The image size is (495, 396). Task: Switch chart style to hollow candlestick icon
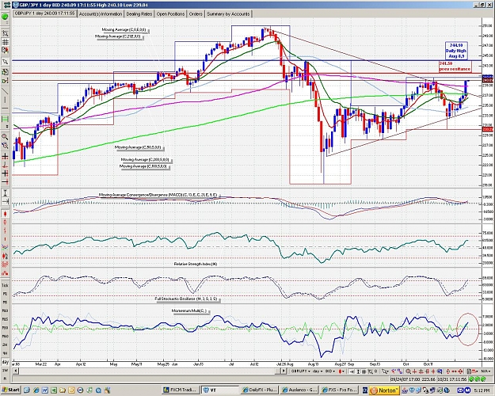point(5,223)
